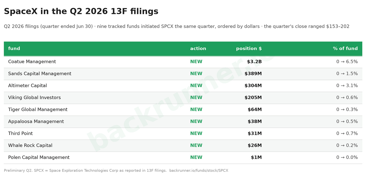Click Altimeter Capital fund name

(28, 86)
